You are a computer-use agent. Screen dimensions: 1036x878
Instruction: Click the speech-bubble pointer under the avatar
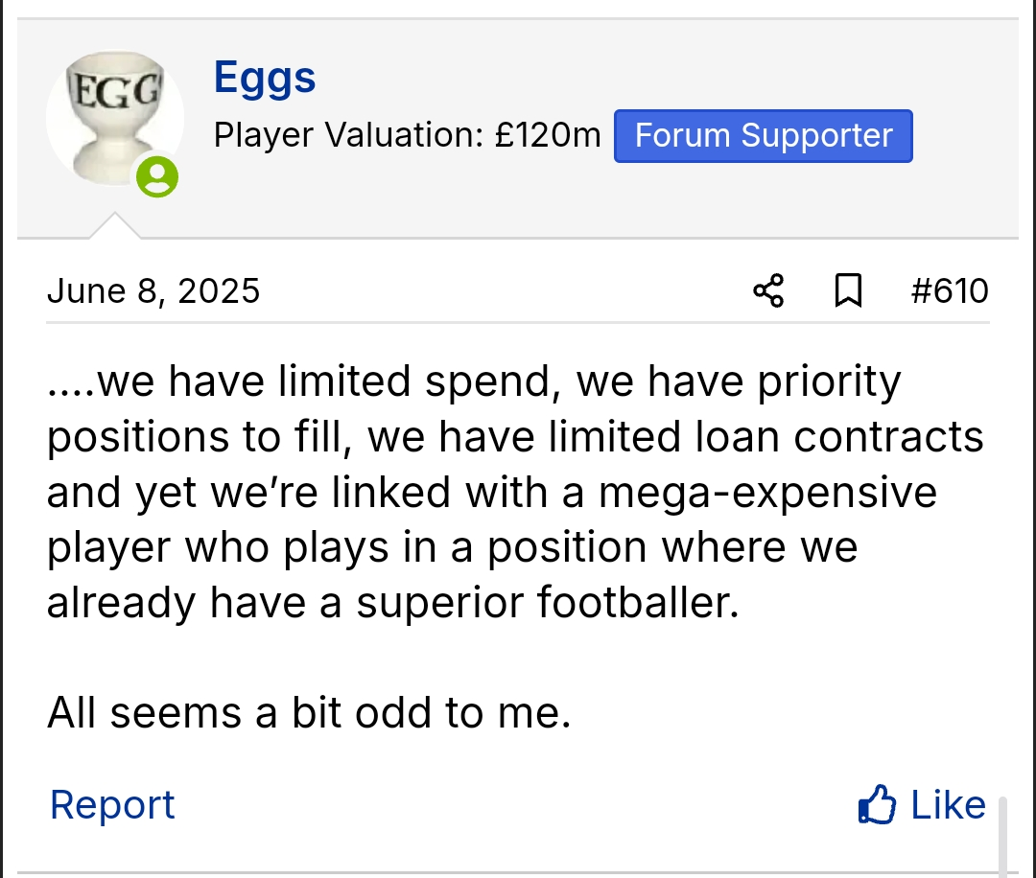pos(114,226)
